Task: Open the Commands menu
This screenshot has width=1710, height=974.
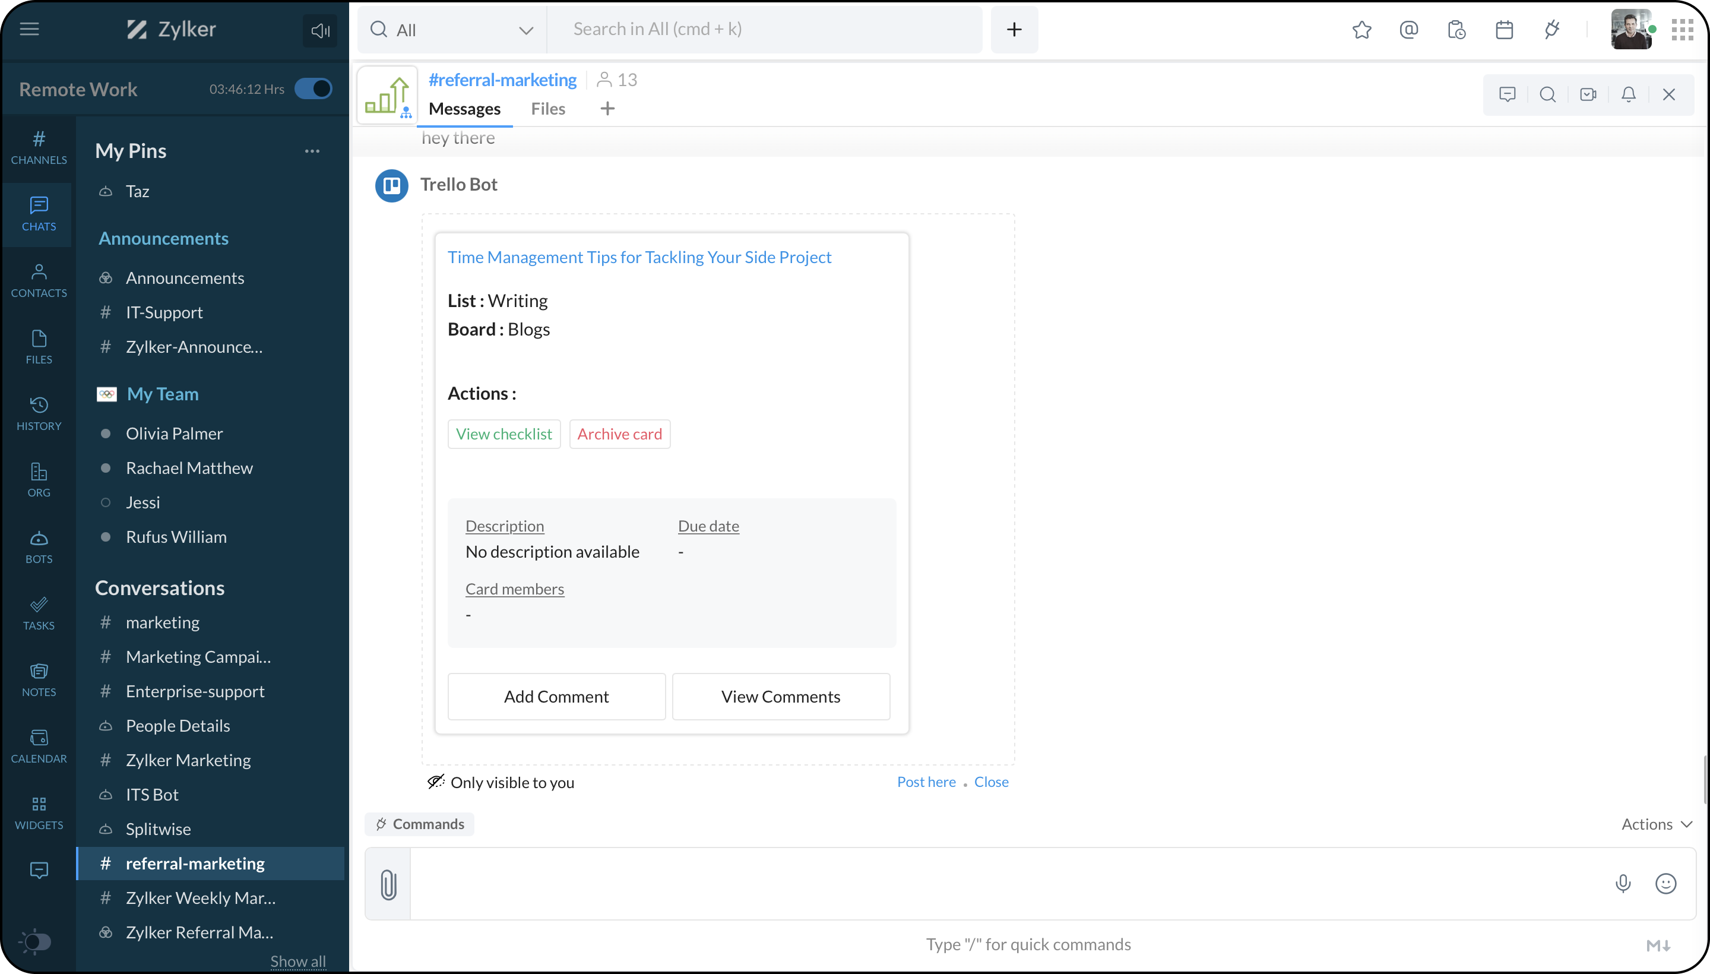Action: [419, 824]
